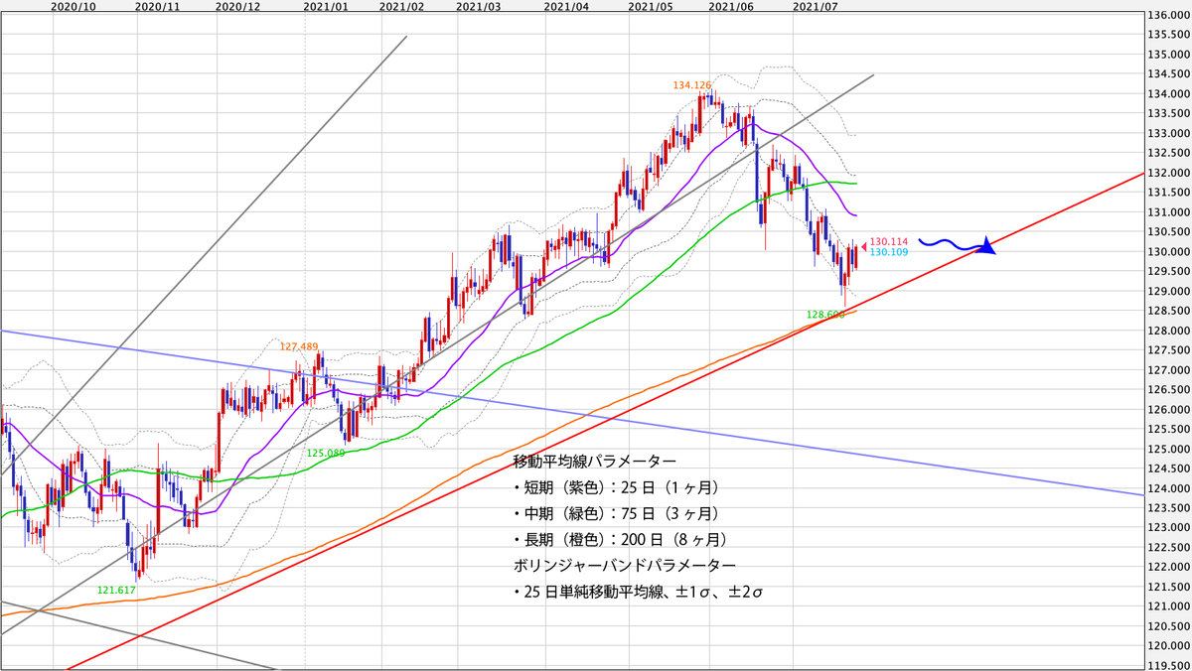Select the 2020/12 date label
This screenshot has height=671, width=1192.
(x=237, y=6)
